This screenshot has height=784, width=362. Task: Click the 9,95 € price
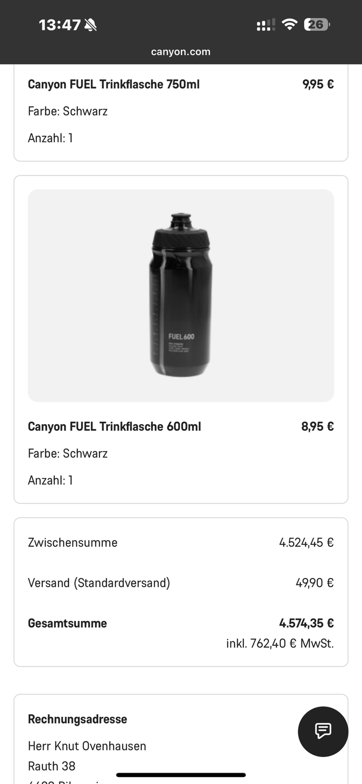[318, 85]
